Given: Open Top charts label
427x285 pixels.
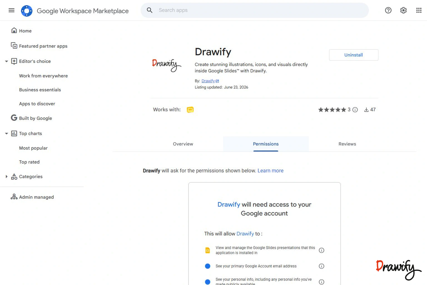Looking at the screenshot, I should click(x=30, y=133).
